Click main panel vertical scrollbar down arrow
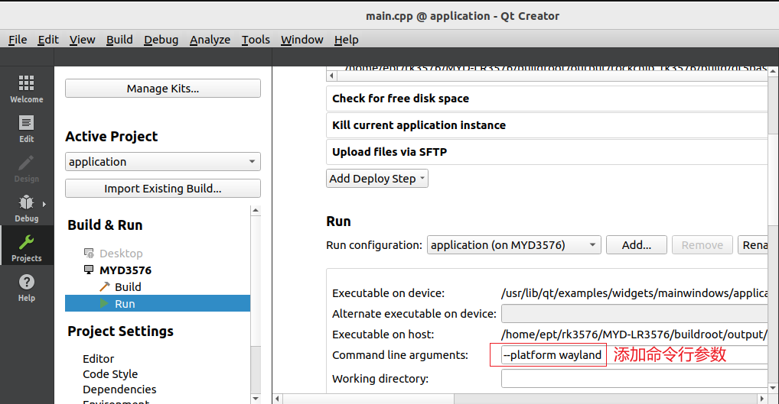Image resolution: width=779 pixels, height=404 pixels. (x=773, y=388)
